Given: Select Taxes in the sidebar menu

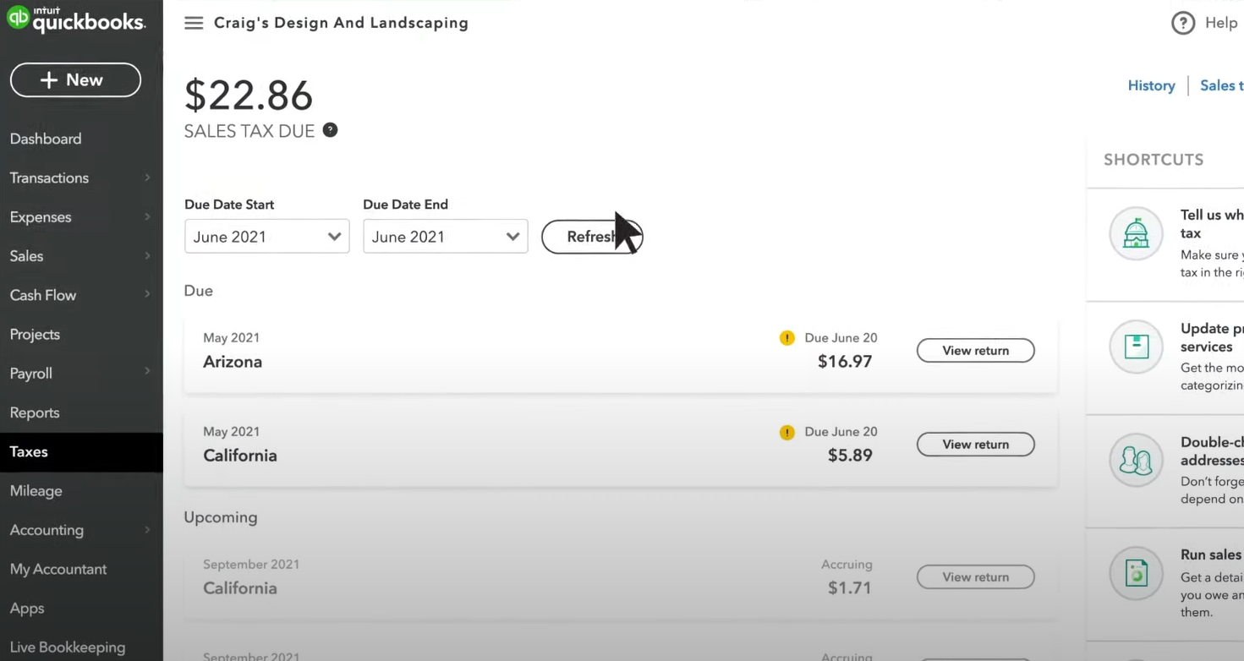Looking at the screenshot, I should (x=29, y=451).
